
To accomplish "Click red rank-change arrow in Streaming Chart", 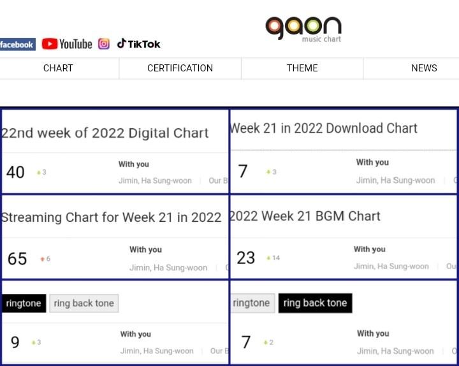I will click(43, 259).
